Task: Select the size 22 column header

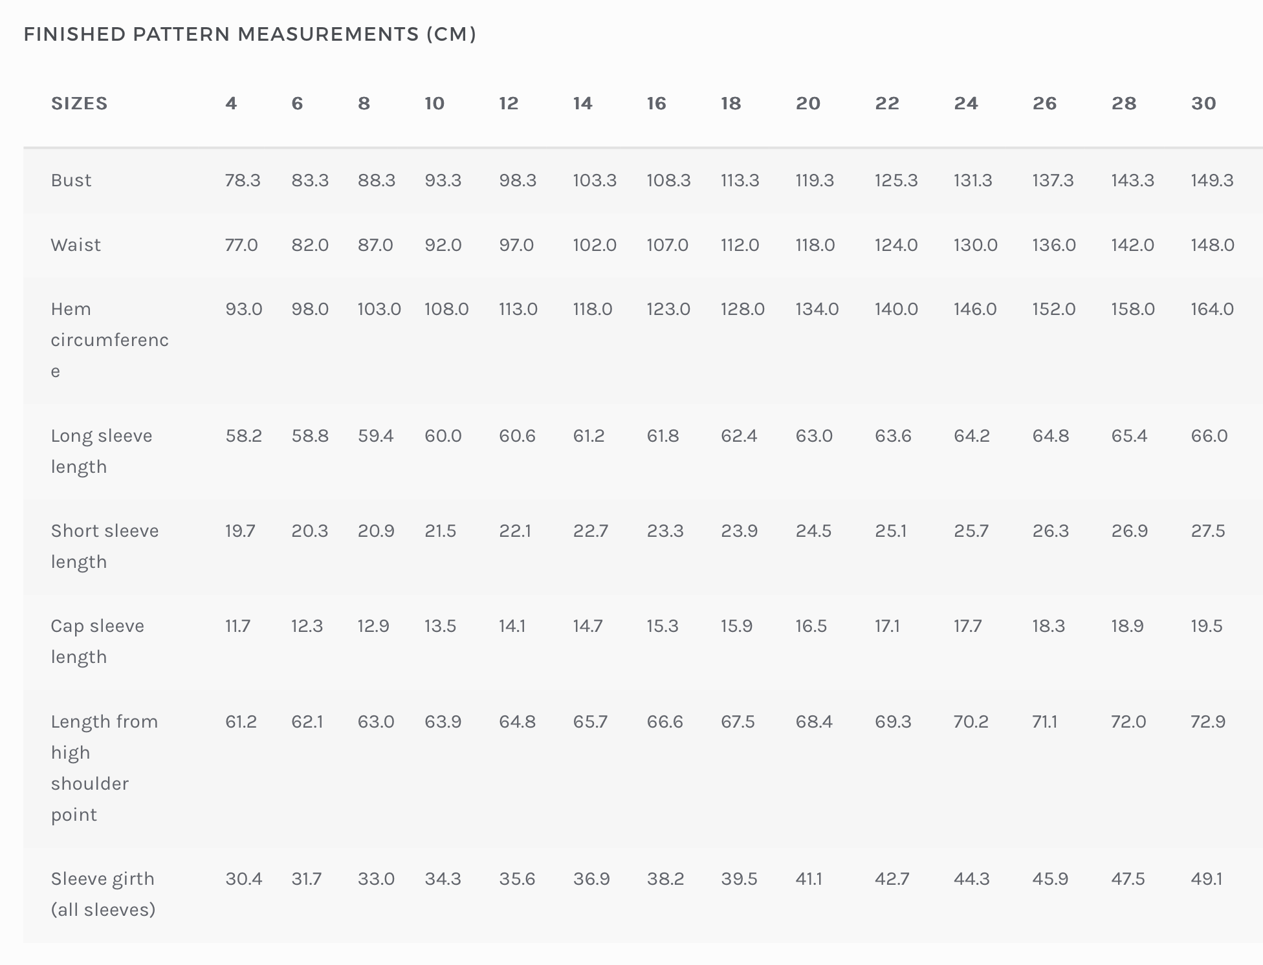Action: (887, 103)
